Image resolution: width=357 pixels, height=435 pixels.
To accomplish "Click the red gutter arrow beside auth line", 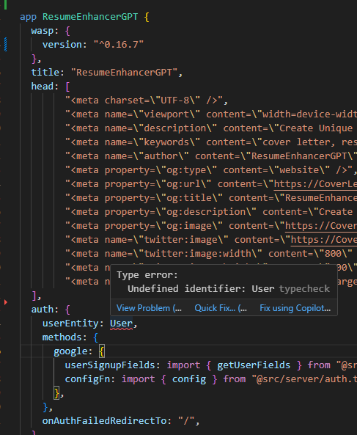I will [x=6, y=302].
